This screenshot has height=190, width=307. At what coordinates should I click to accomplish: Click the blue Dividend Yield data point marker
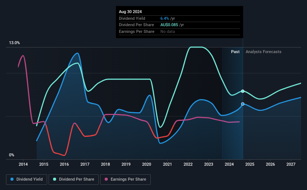[x=243, y=104]
